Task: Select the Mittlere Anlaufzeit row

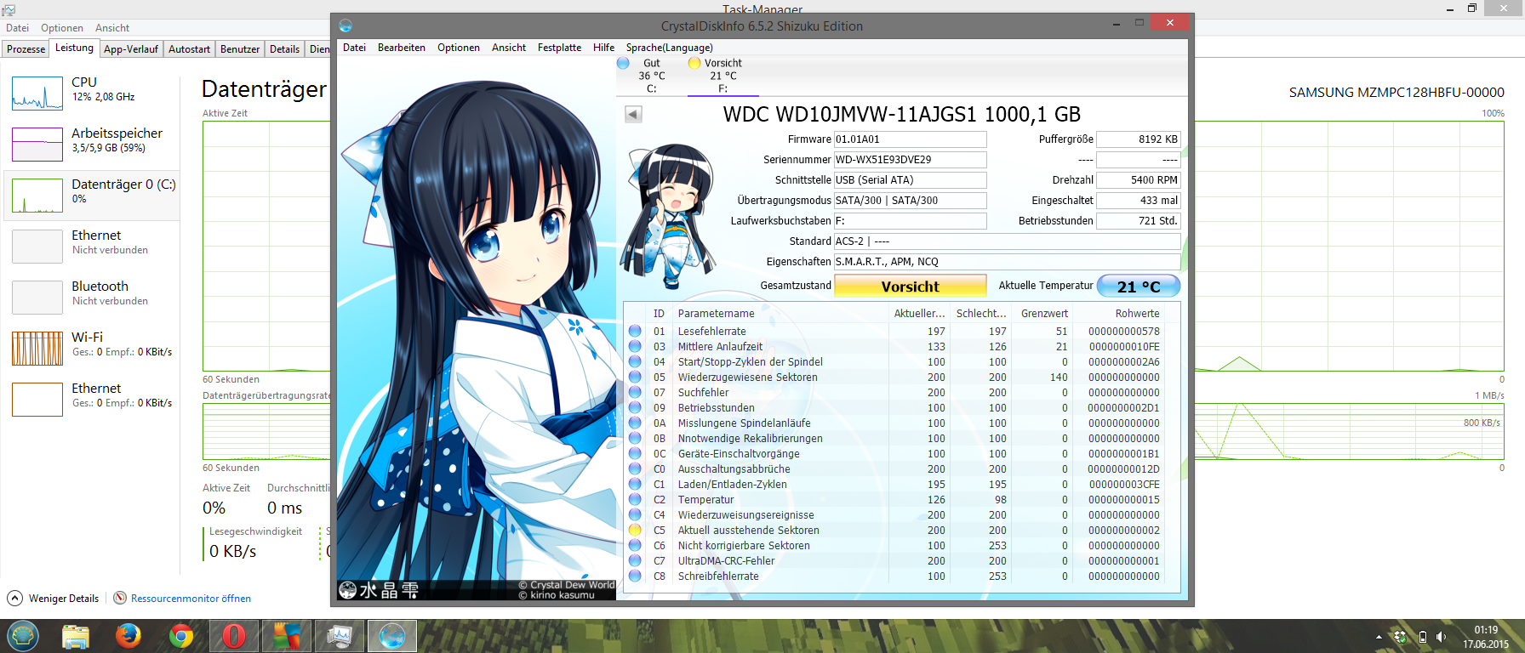Action: tap(896, 346)
